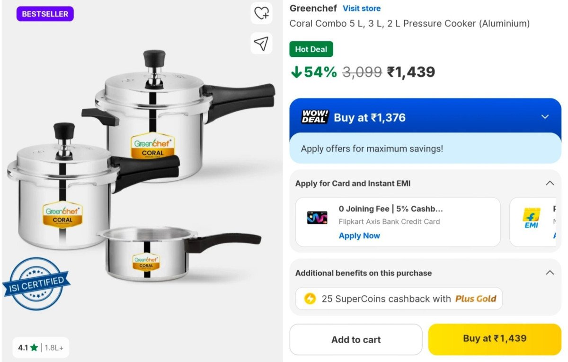Viewport: 568px width, 362px height.
Task: Buy the cooker at ₹1,439
Action: [494, 338]
